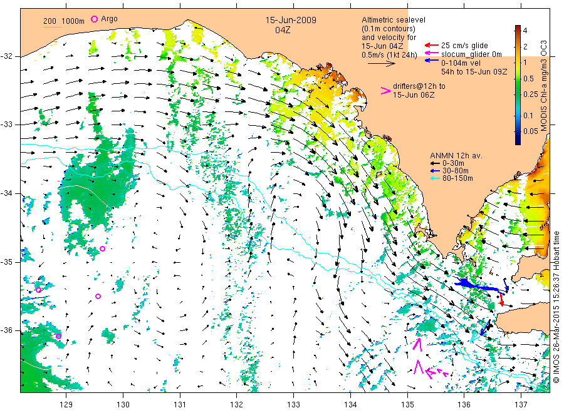564x413 pixels.
Task: Click Argo float marker near 128.5E, 35.4S
Action: point(38,290)
